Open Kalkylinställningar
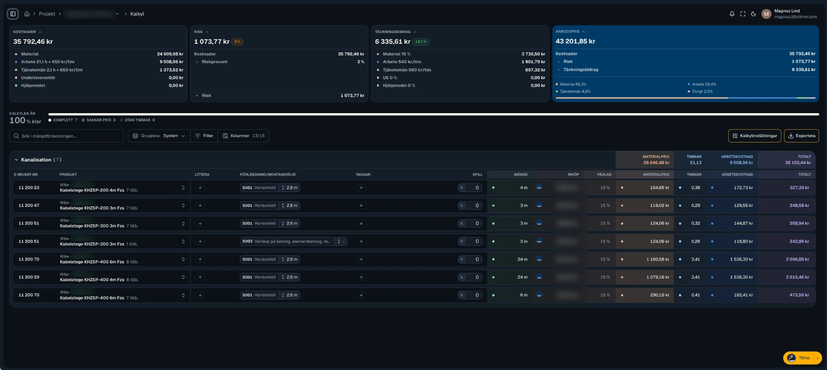 755,136
